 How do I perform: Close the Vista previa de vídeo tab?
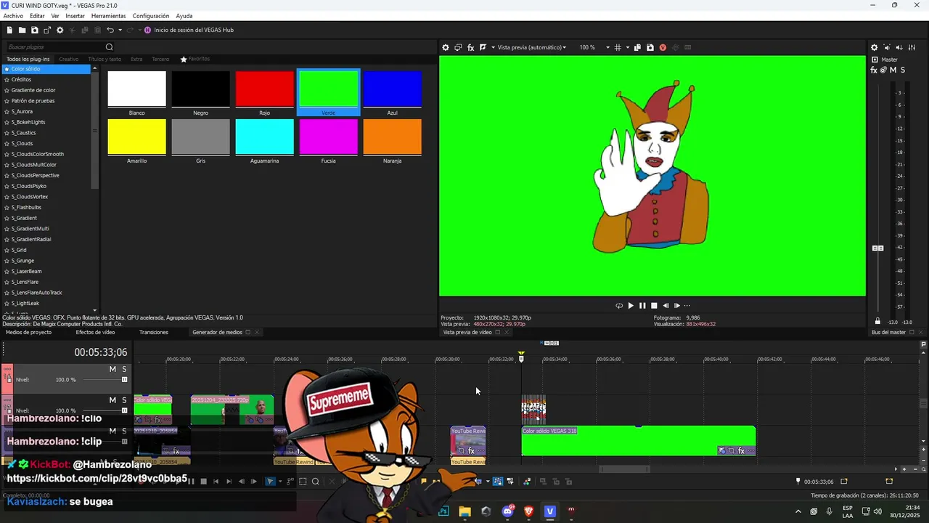tap(507, 332)
